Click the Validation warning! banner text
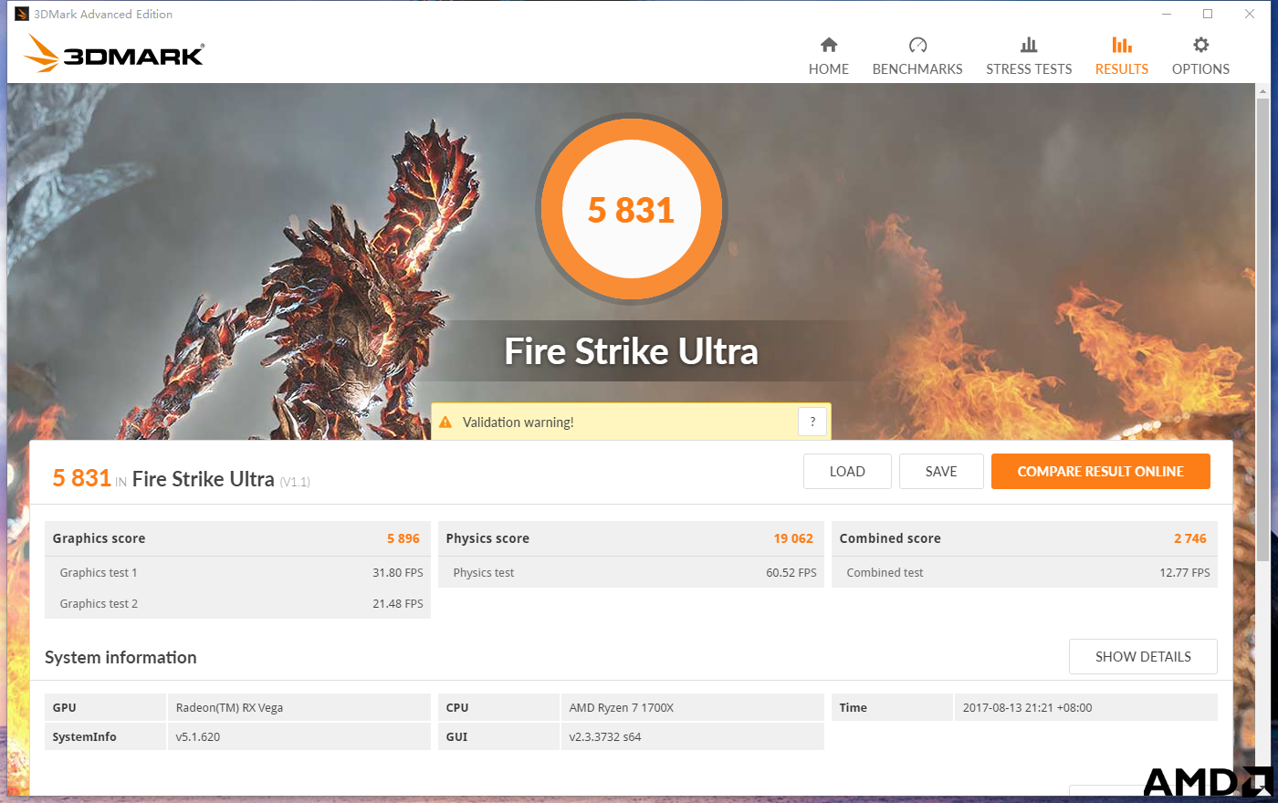The image size is (1278, 803). [x=519, y=422]
